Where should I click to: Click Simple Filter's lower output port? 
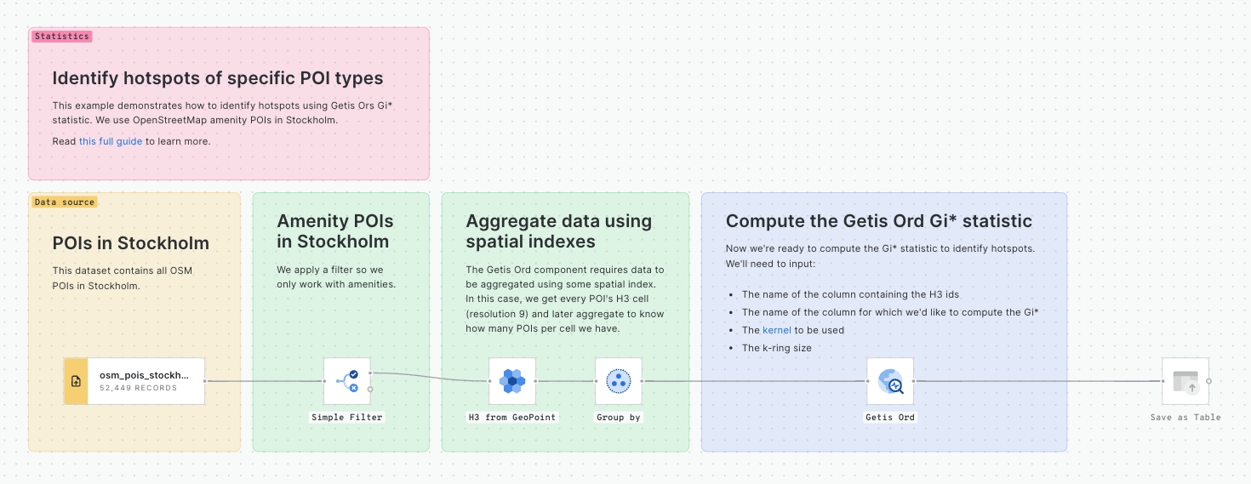tap(370, 389)
